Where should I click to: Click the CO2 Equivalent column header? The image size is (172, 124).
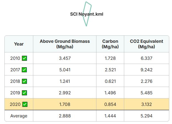click(146, 44)
